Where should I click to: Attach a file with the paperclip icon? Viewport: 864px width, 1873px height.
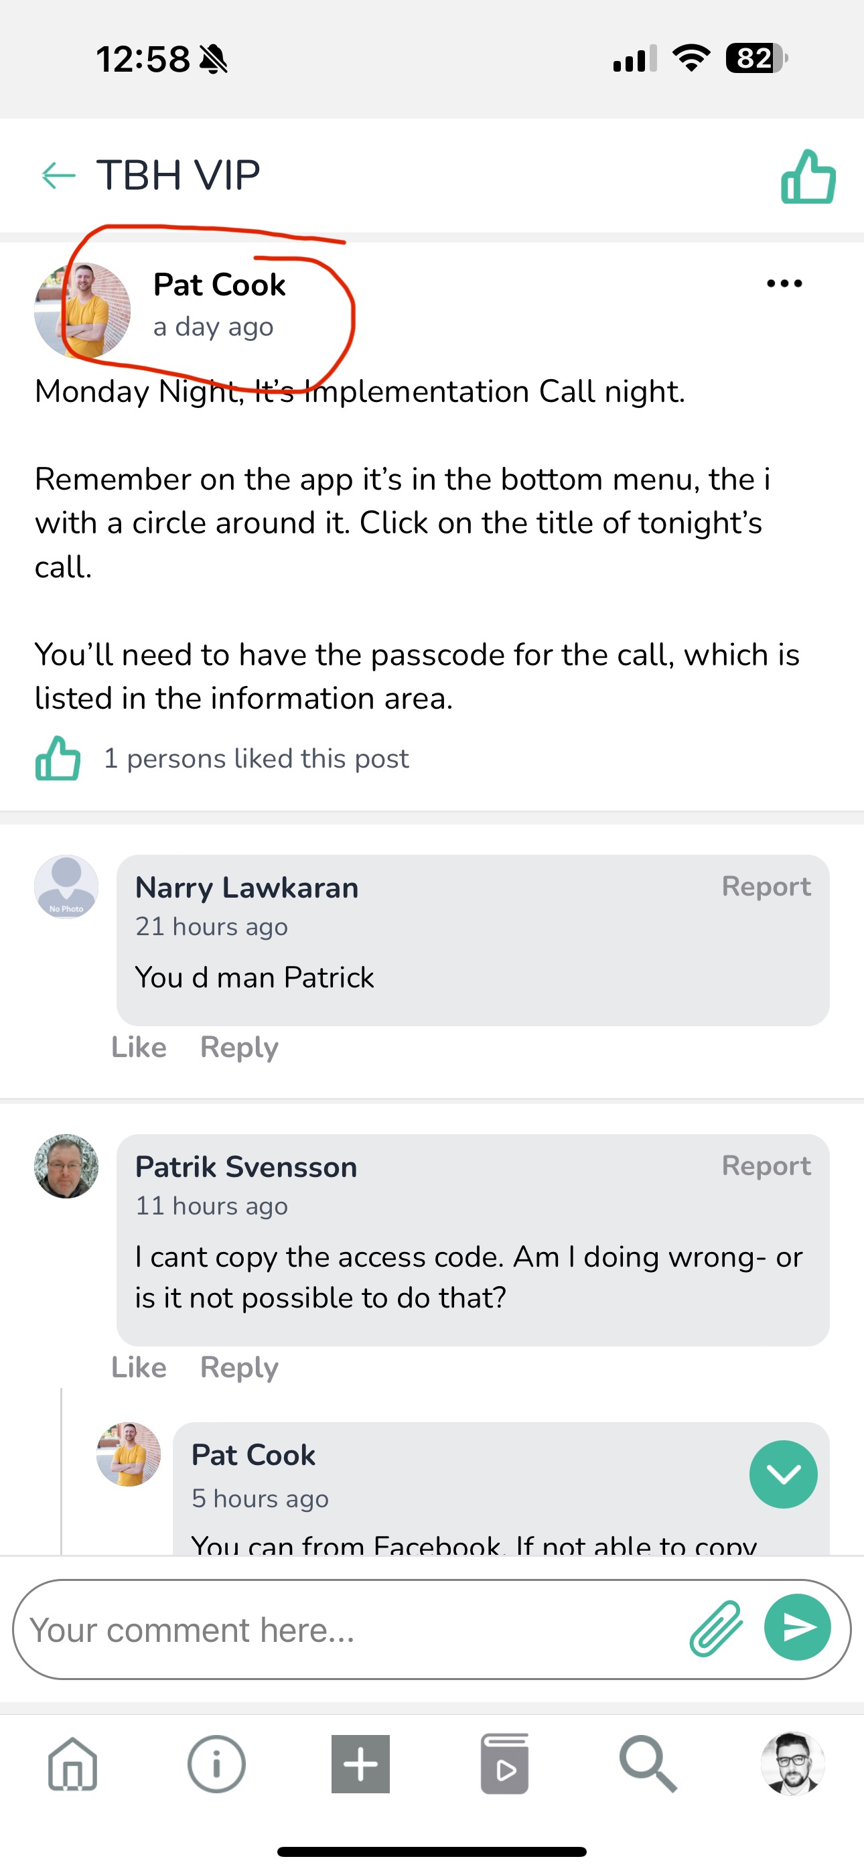pos(715,1628)
